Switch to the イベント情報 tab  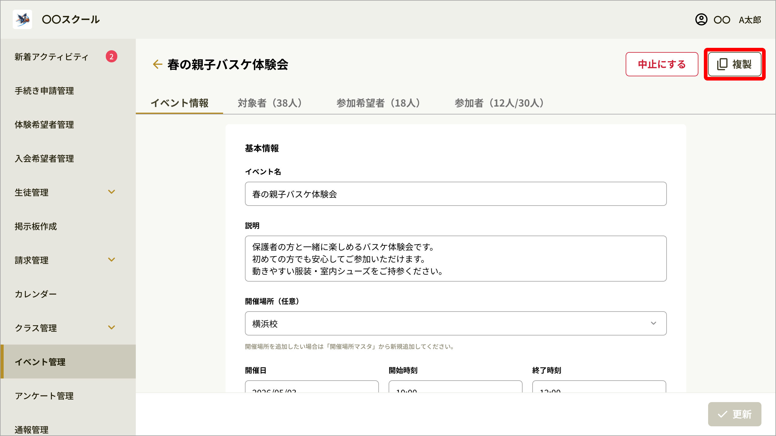pyautogui.click(x=179, y=103)
